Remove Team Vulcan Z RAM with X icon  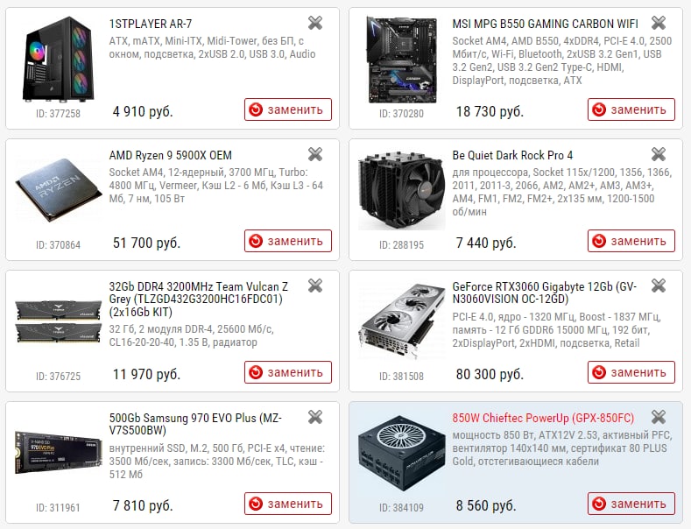(x=315, y=286)
